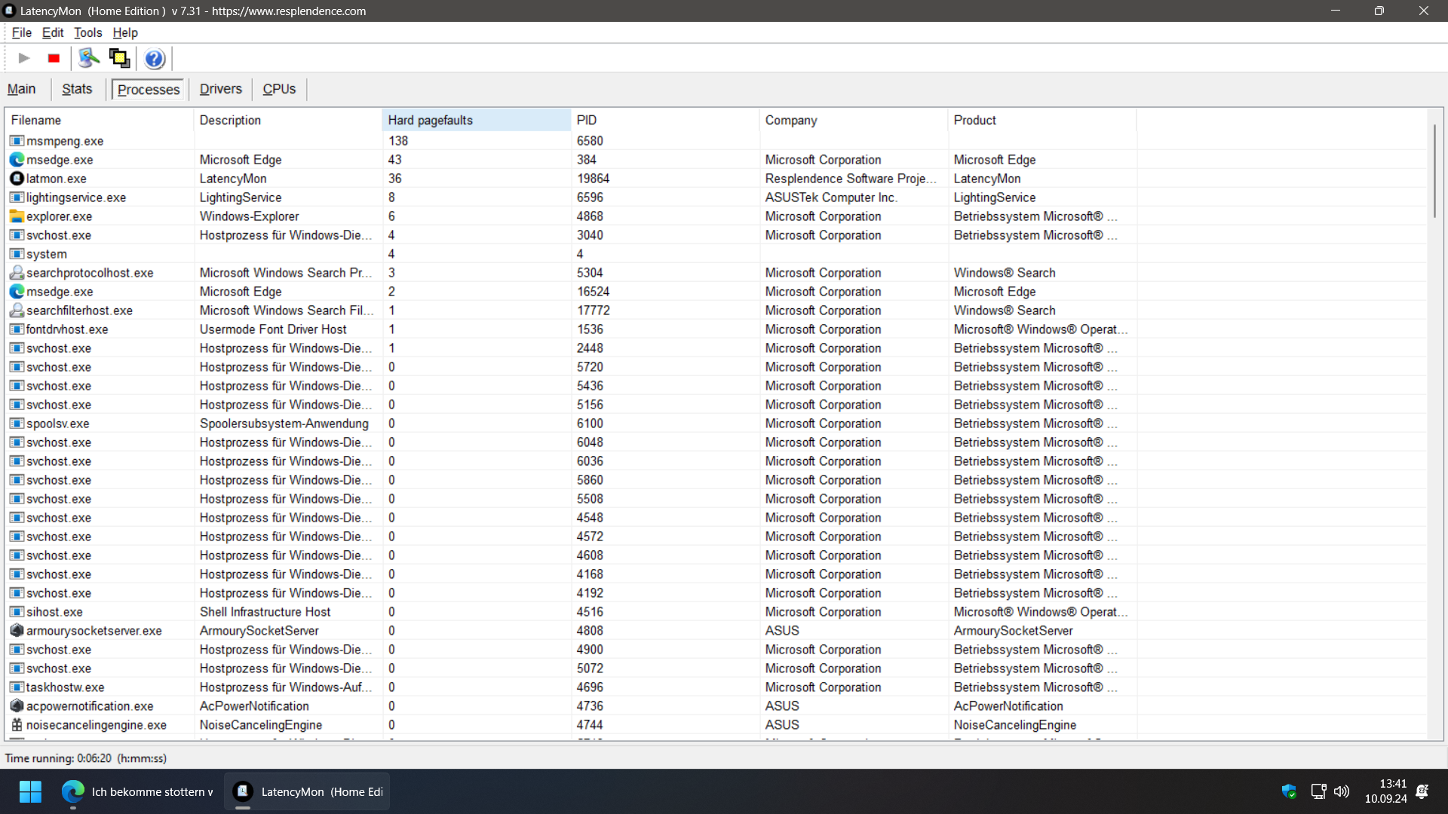Open the Windows Security shield tray icon
This screenshot has height=814, width=1448.
(x=1289, y=791)
